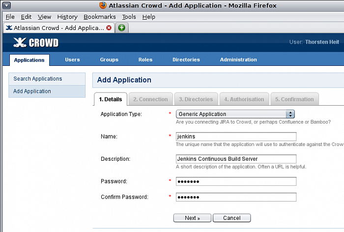Click the Cancel button
The height and width of the screenshot is (232, 344).
point(231,218)
